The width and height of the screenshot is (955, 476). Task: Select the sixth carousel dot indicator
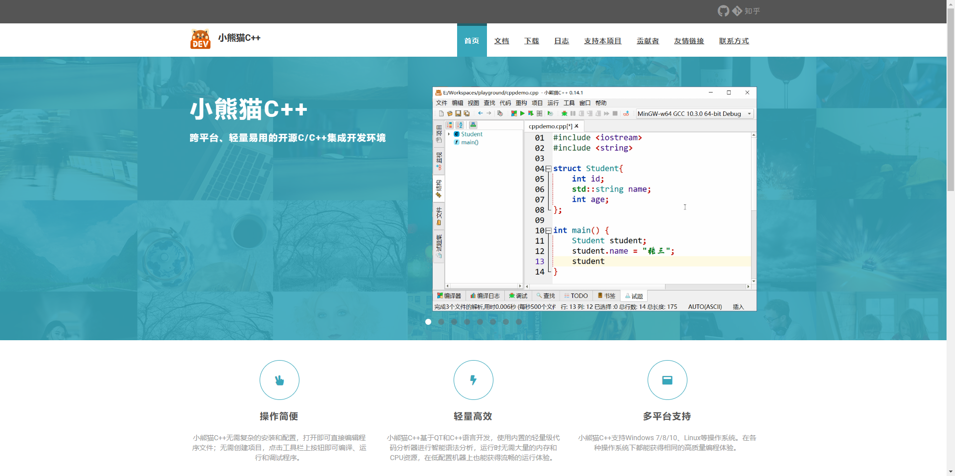click(493, 322)
